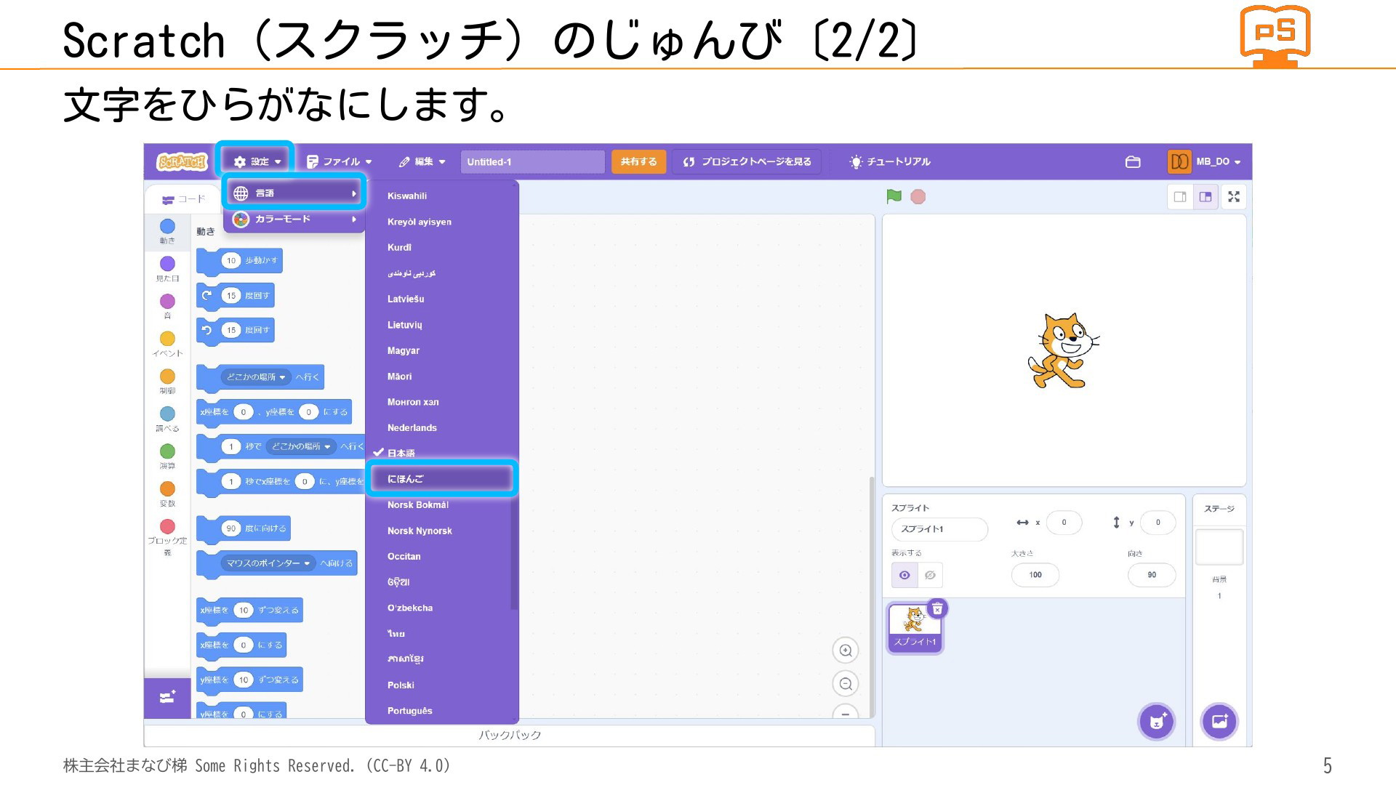Click the sprite x position field
The width and height of the screenshot is (1396, 785).
(1064, 523)
